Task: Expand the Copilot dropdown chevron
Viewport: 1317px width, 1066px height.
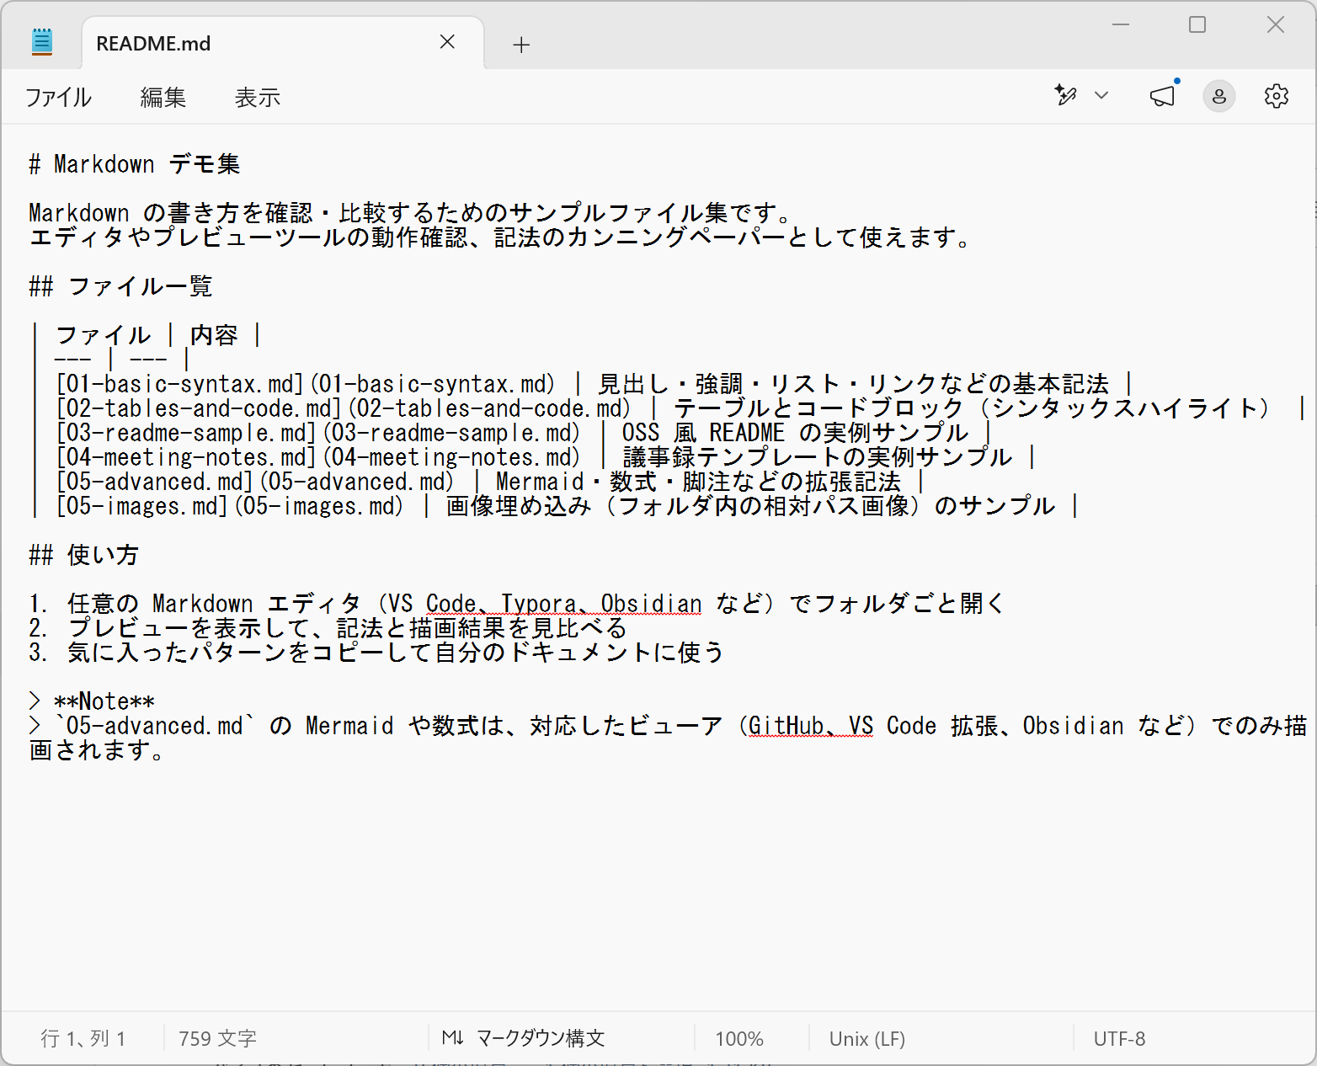Action: (1101, 96)
